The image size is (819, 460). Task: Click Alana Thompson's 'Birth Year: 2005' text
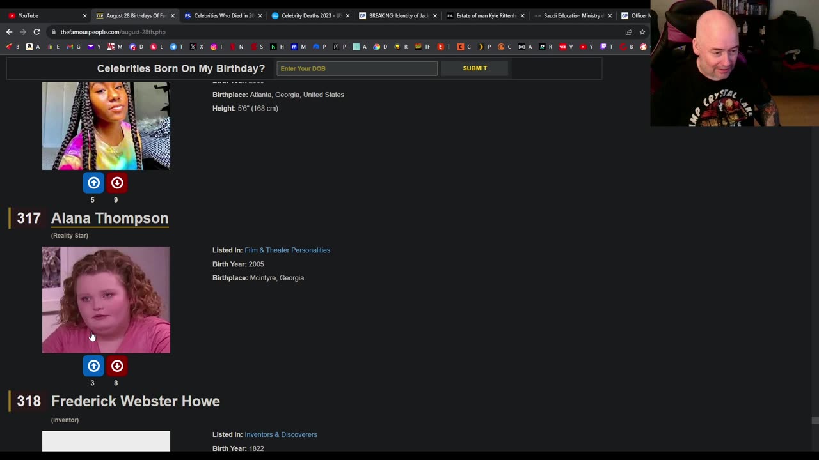pyautogui.click(x=238, y=264)
